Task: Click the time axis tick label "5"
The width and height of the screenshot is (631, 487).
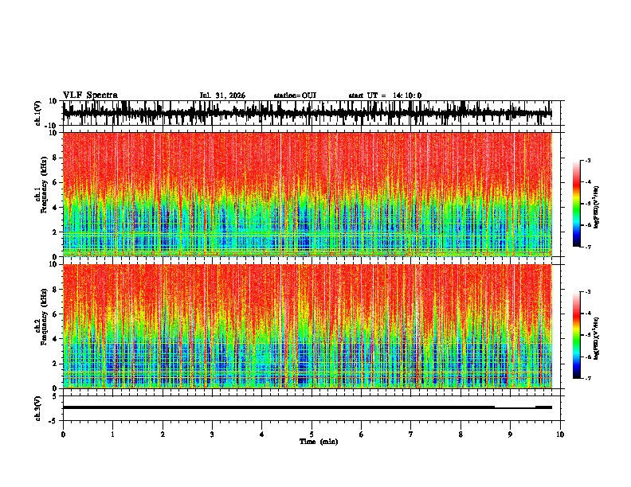Action: click(x=312, y=434)
